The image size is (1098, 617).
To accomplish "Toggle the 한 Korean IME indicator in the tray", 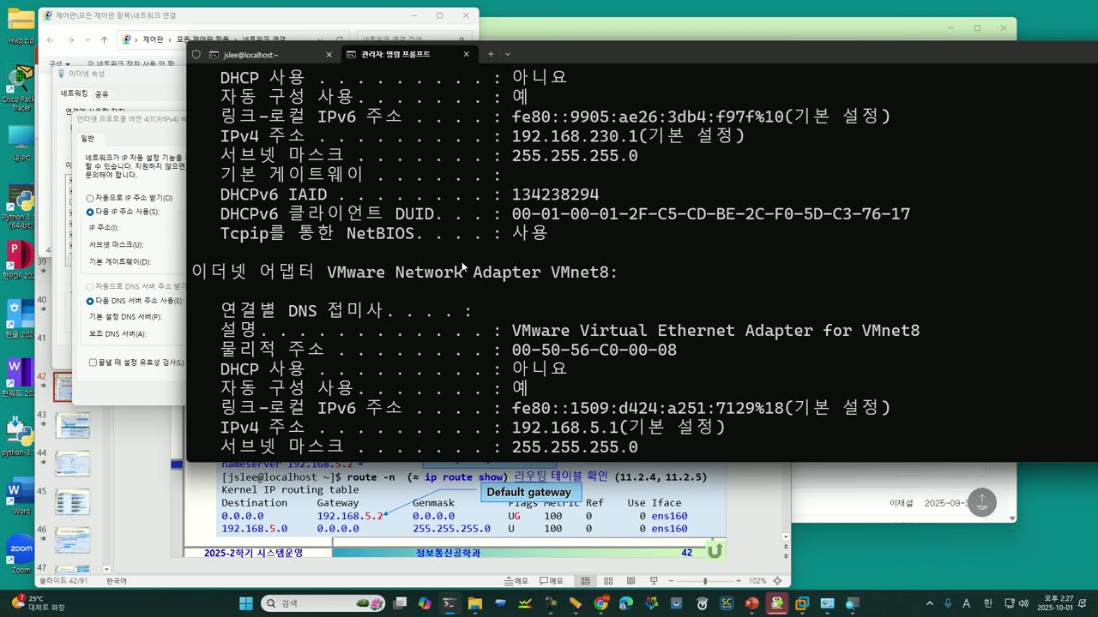I will click(987, 603).
